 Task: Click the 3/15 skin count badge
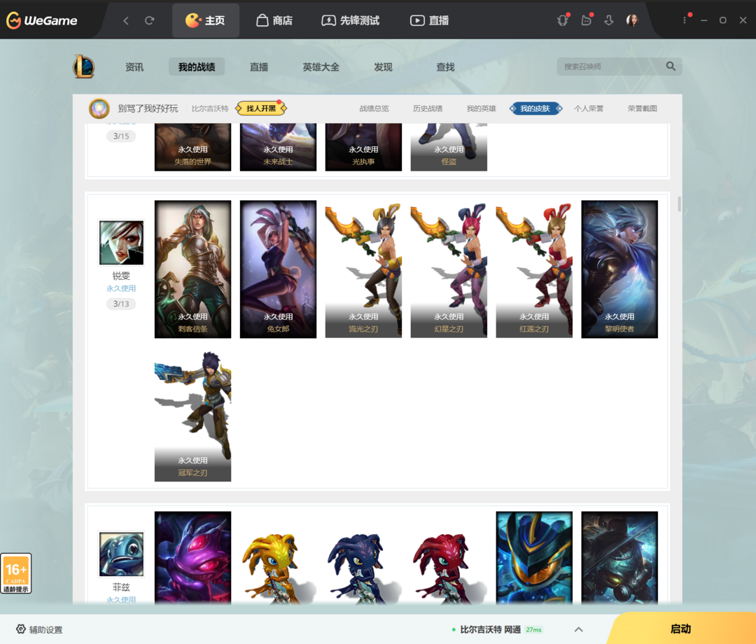click(121, 136)
